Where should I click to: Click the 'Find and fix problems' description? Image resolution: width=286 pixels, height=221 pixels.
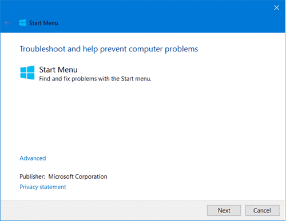(95, 79)
